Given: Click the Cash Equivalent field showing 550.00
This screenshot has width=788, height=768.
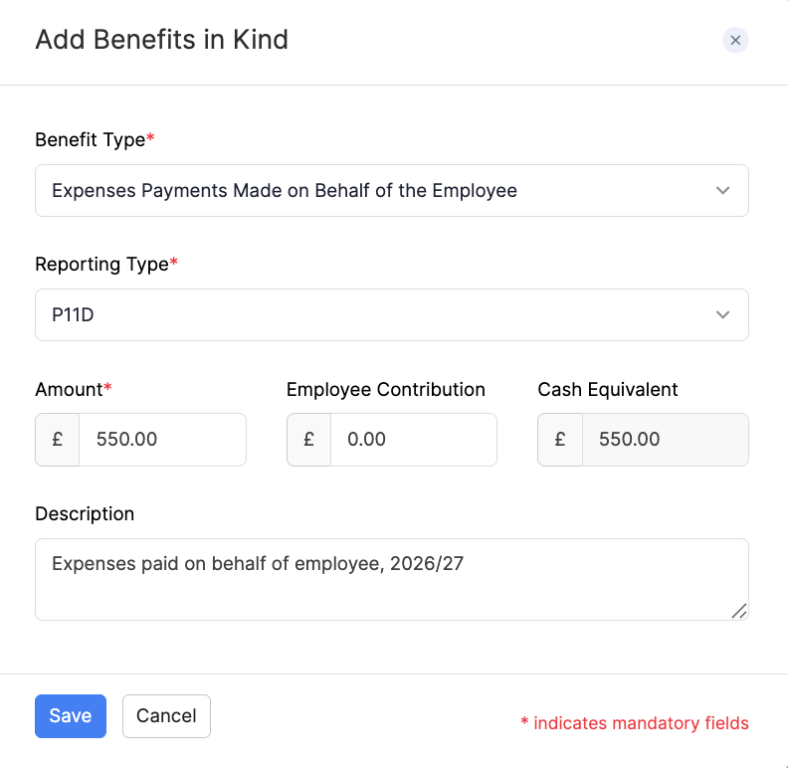Looking at the screenshot, I should tap(666, 440).
